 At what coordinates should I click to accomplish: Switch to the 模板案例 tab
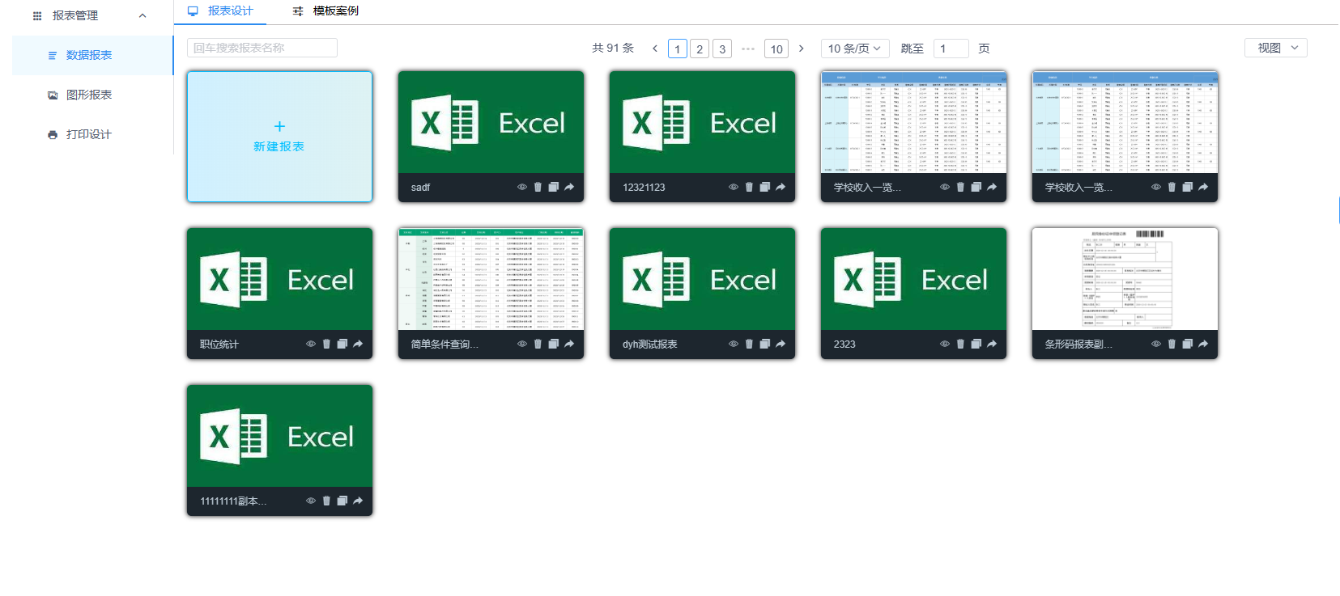325,11
